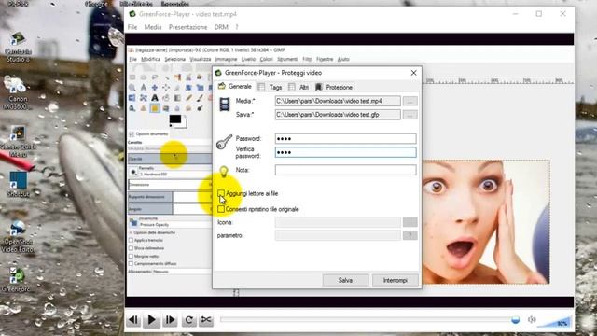Screen dimensions: 597x336
Task: Open GIMP's Seleziona menu
Action: click(x=175, y=59)
